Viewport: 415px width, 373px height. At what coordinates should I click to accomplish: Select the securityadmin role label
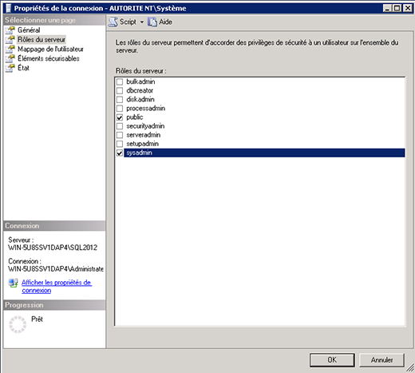tap(145, 126)
